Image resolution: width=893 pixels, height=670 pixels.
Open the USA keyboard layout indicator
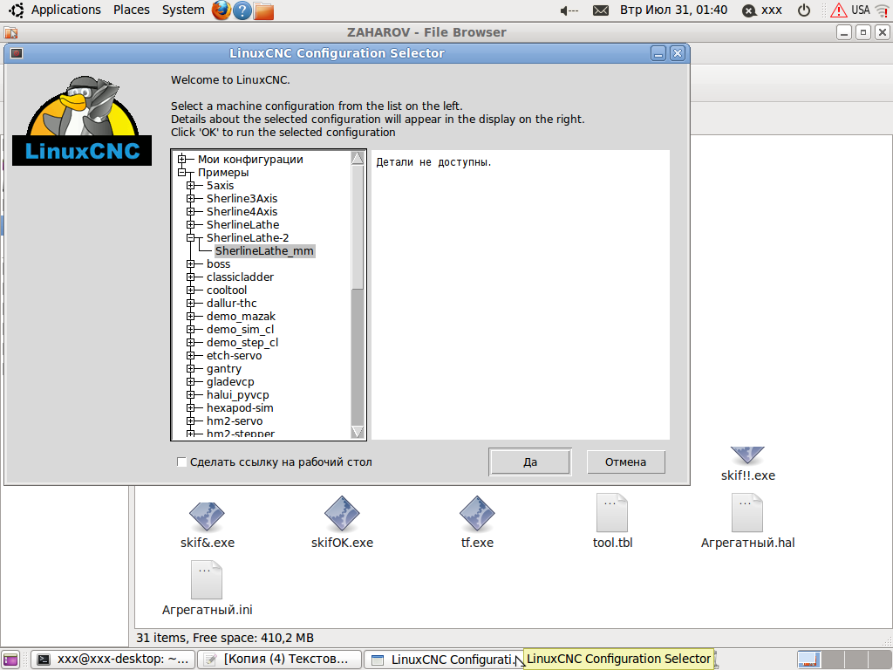[x=861, y=10]
